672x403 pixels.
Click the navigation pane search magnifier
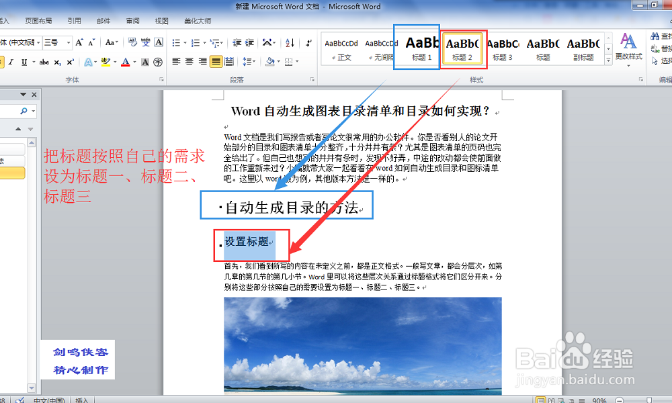[x=24, y=111]
